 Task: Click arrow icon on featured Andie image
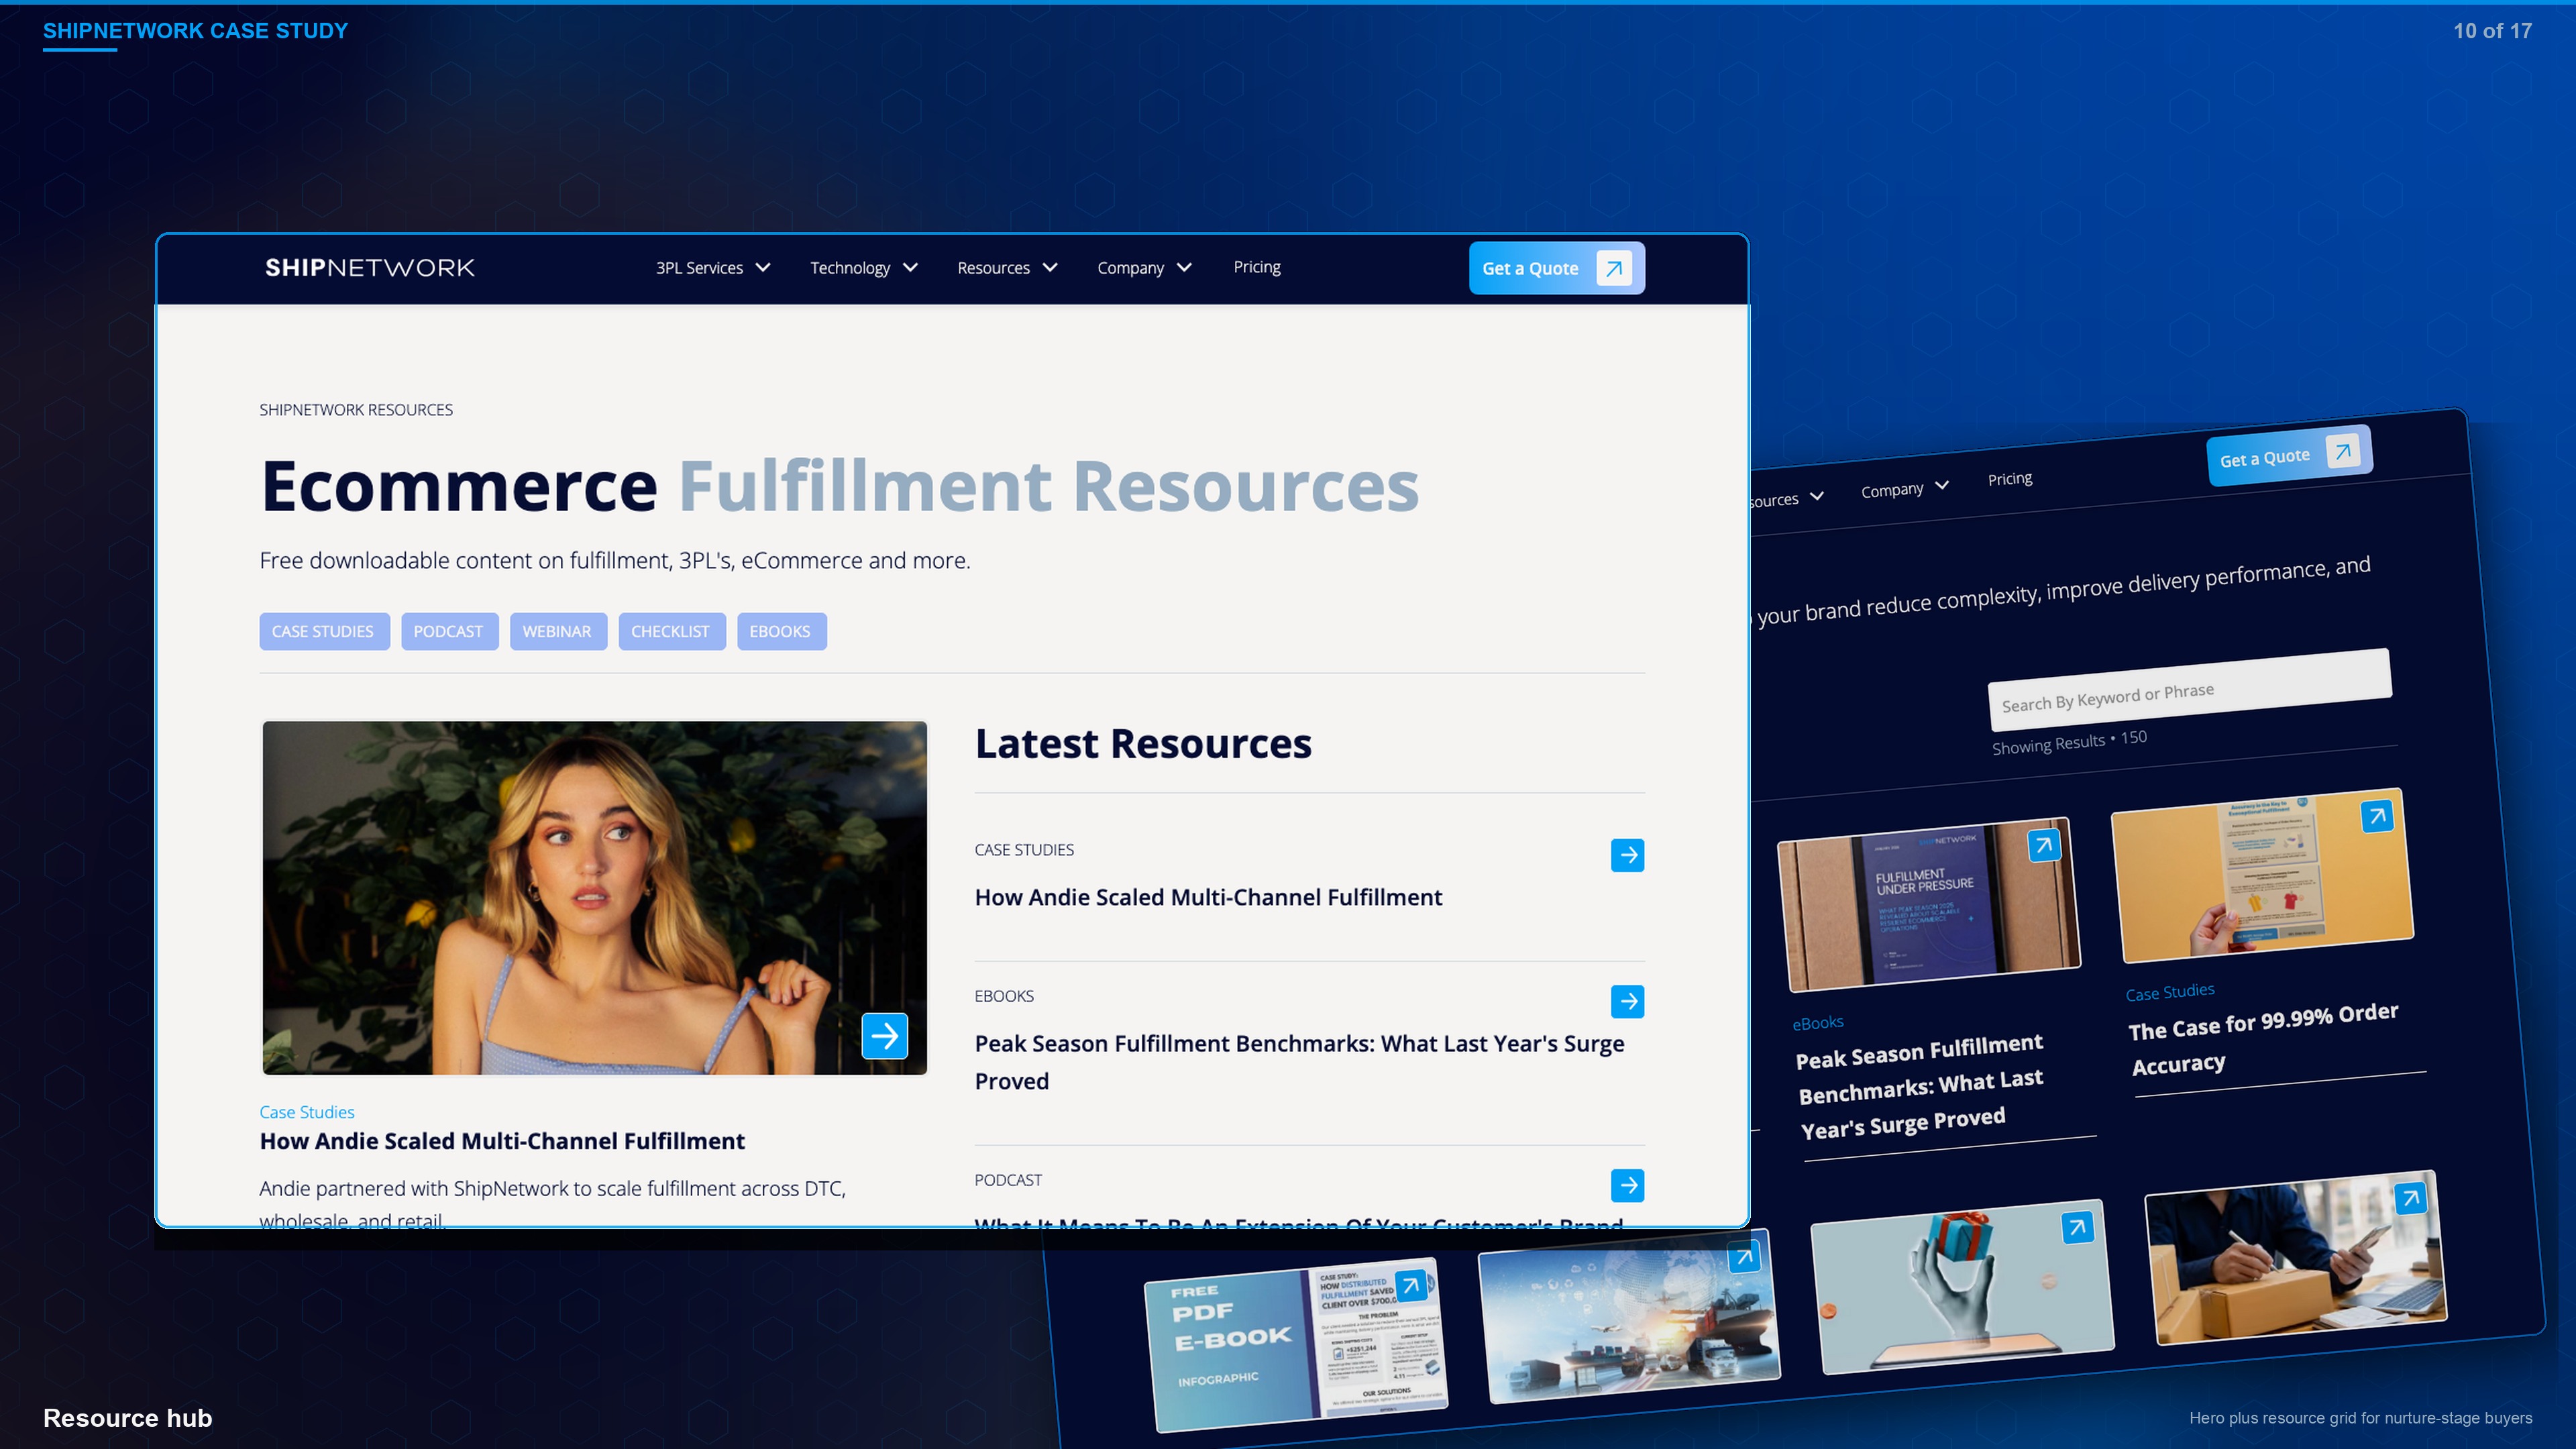pos(884,1036)
